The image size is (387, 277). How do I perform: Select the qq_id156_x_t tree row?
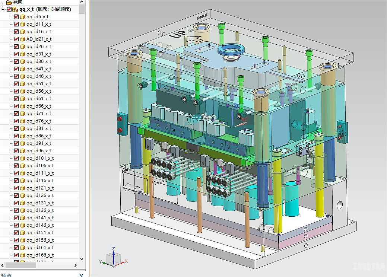click(39, 240)
